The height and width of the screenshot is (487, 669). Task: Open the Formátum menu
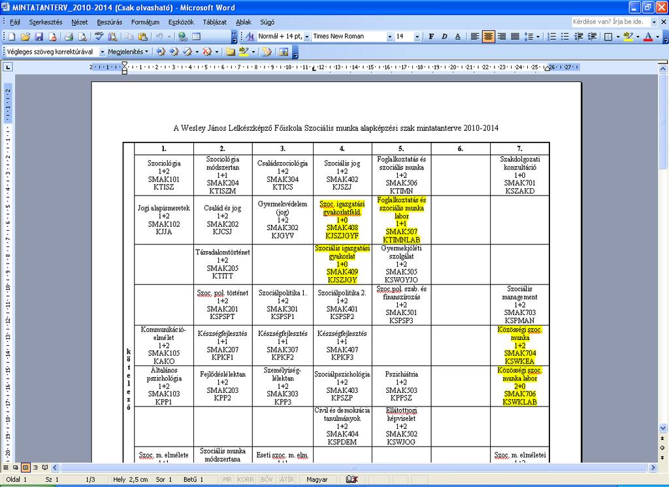click(145, 22)
